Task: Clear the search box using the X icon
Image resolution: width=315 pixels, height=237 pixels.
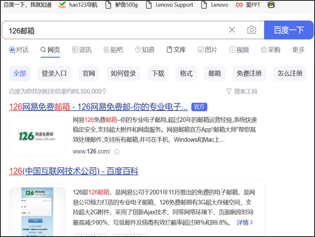Action: coord(232,30)
